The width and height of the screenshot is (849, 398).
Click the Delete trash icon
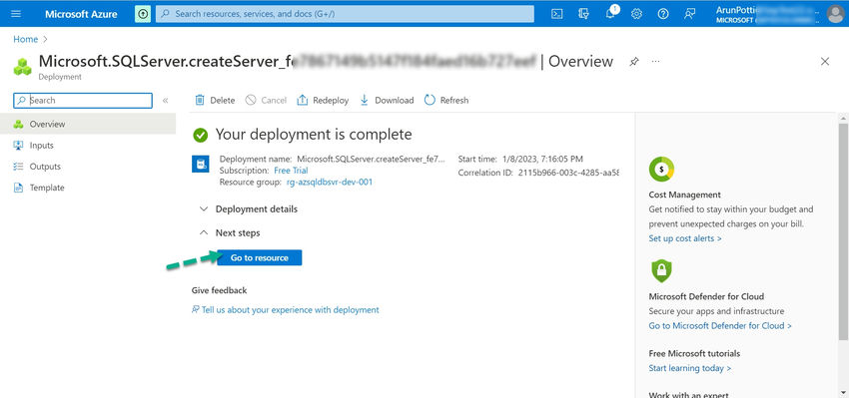200,100
